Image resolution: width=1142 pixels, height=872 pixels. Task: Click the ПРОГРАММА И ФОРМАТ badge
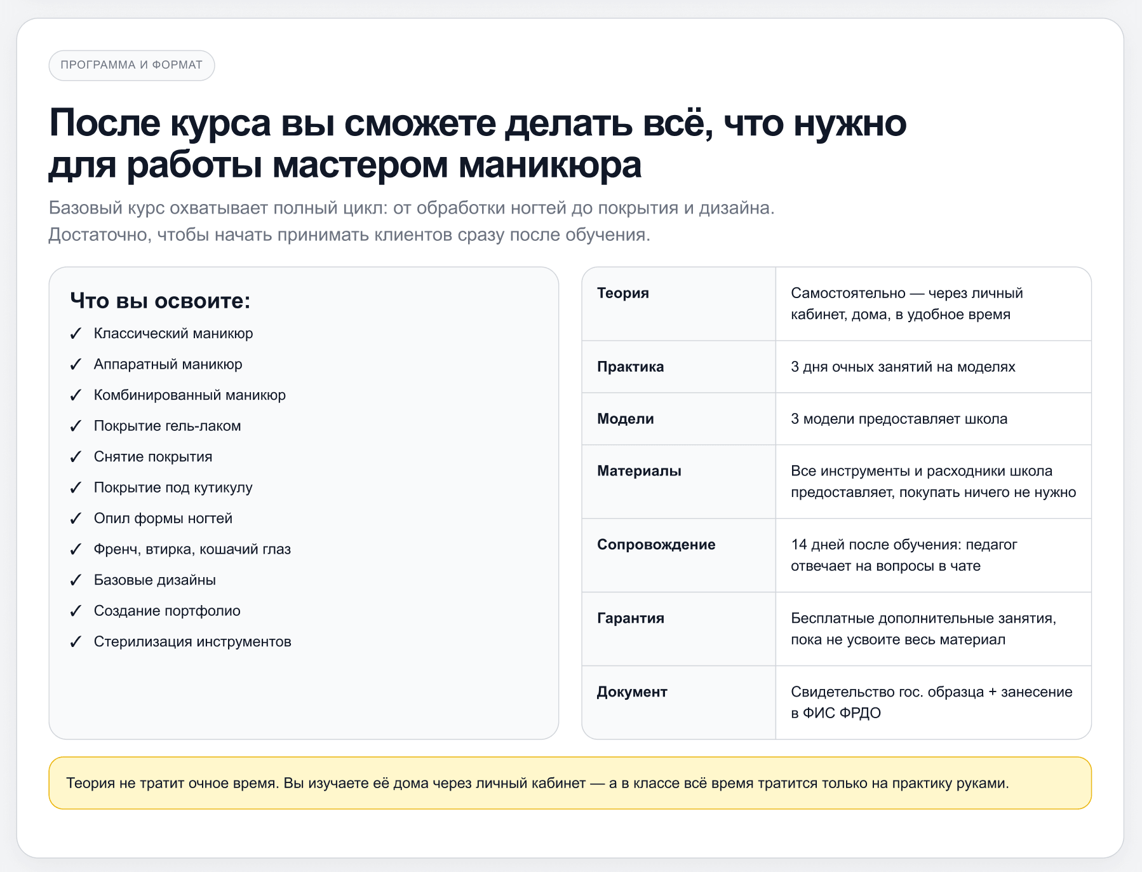coord(131,65)
